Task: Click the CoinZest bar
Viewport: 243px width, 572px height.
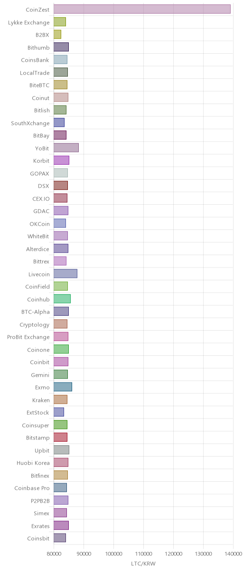Action: tap(142, 9)
